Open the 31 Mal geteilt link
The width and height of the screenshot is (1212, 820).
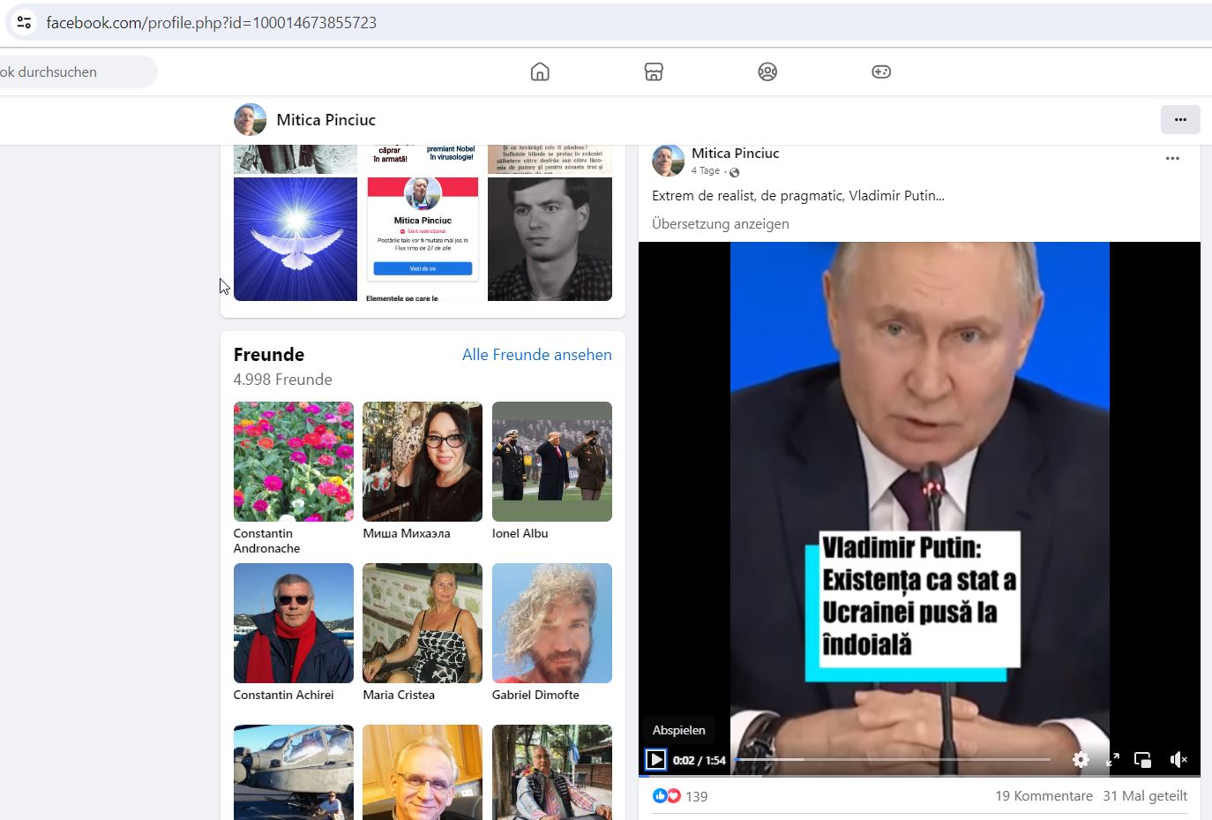pos(1145,795)
